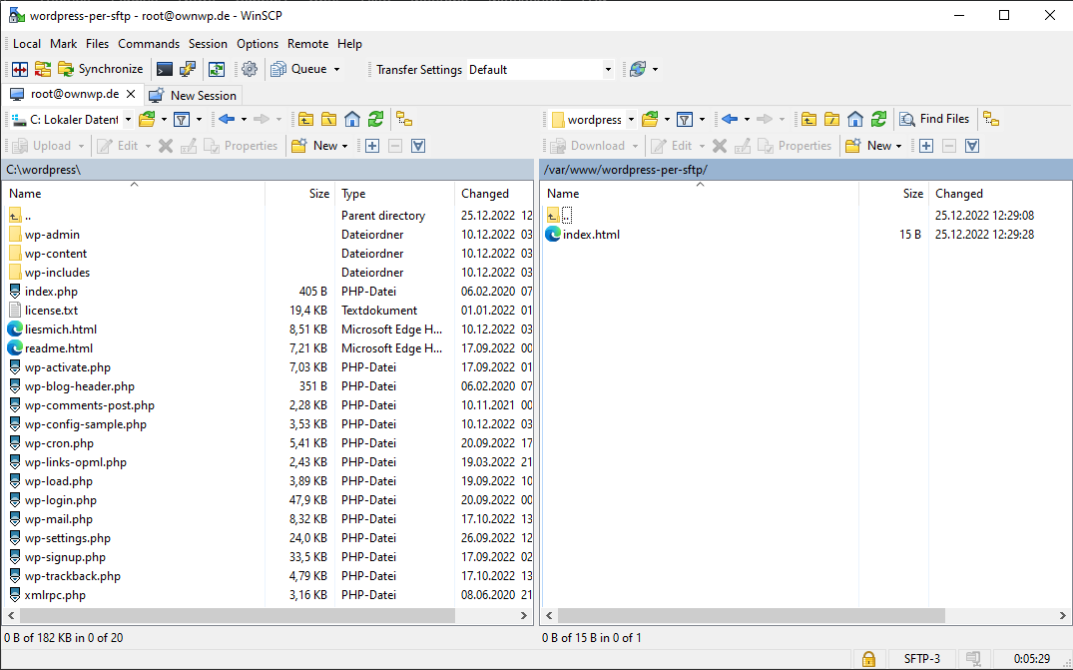This screenshot has width=1073, height=670.
Task: Click the globe update icon in the toolbar
Action: pos(638,69)
